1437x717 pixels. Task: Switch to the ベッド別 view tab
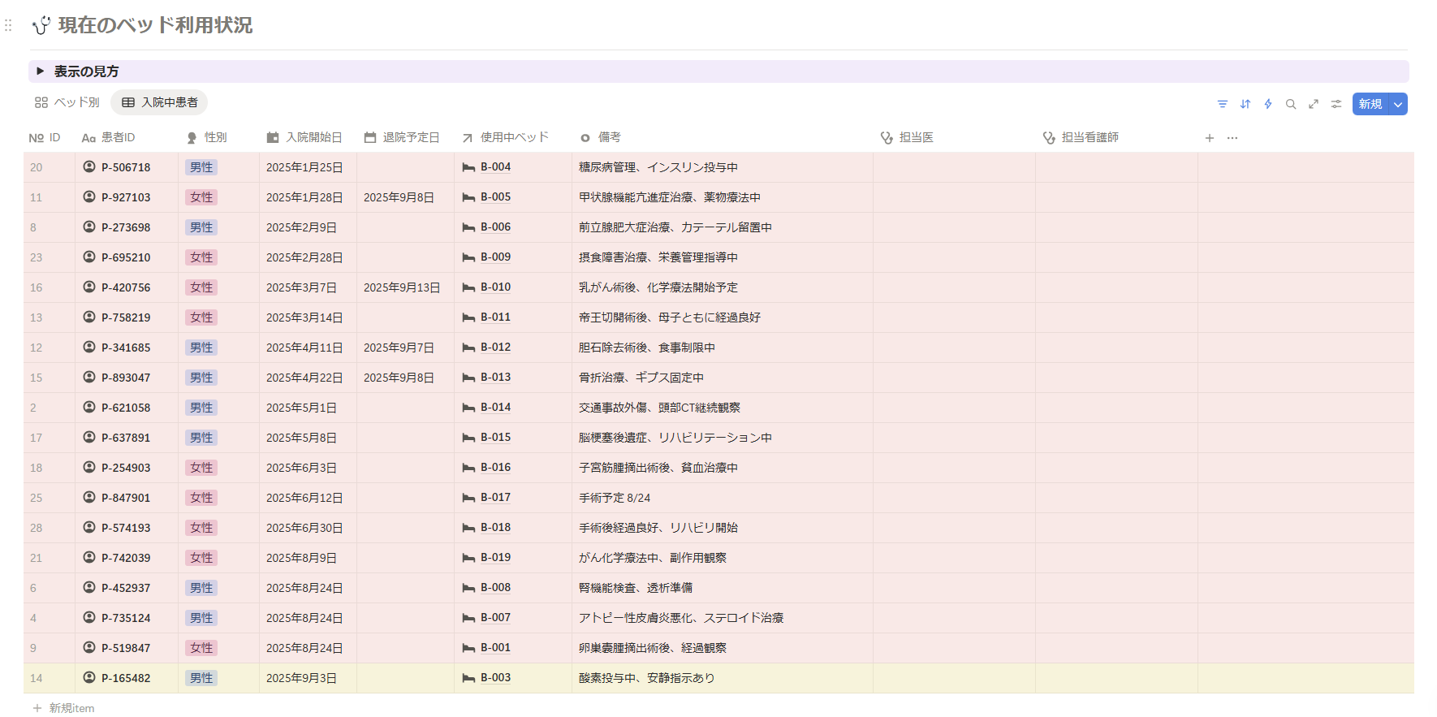[67, 102]
